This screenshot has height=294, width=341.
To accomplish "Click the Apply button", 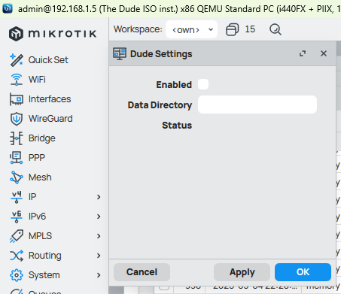I will [x=242, y=272].
